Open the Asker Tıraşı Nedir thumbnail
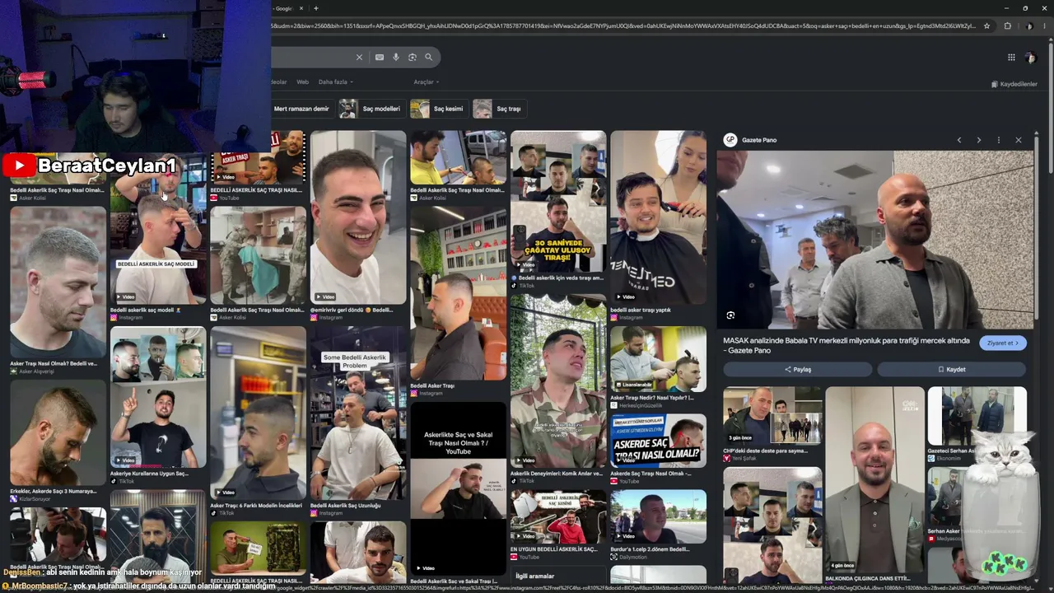This screenshot has width=1054, height=593. [x=658, y=359]
